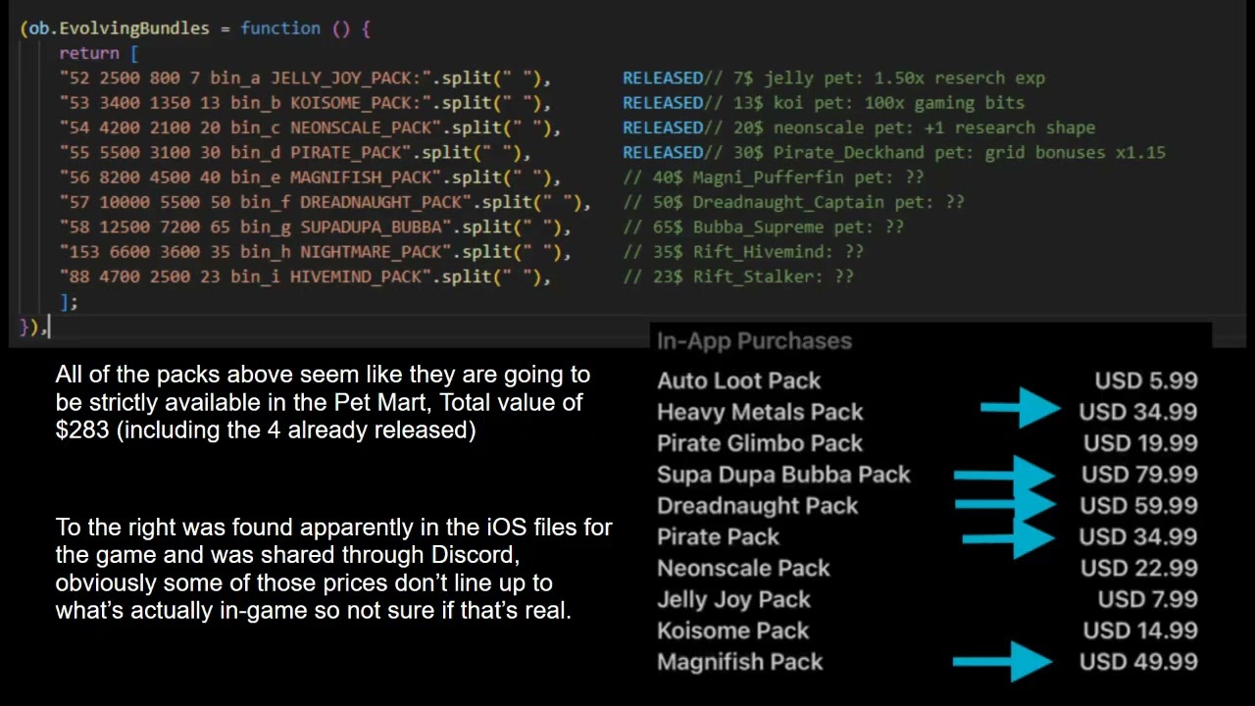1255x706 pixels.
Task: Click the 'ob.EvolvingBundles = function ()' code line
Action: 195,28
